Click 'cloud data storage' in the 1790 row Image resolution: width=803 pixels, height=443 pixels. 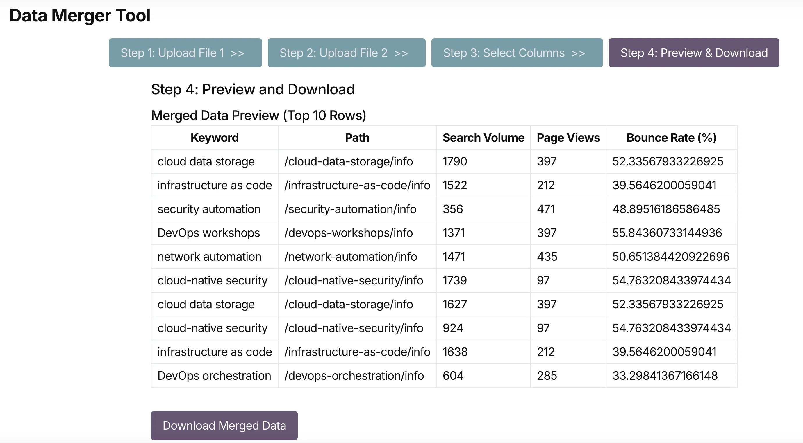(215, 162)
